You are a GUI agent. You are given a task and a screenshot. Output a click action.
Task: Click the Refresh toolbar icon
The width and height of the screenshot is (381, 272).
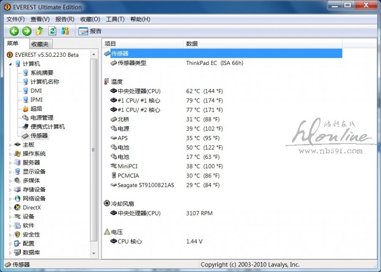52,31
